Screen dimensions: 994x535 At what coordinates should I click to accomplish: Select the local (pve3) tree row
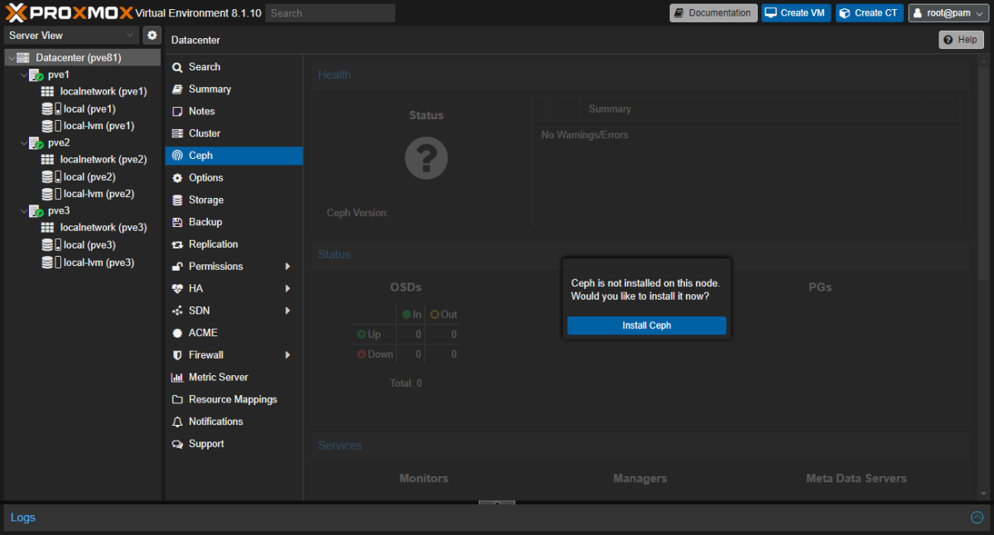tap(83, 245)
